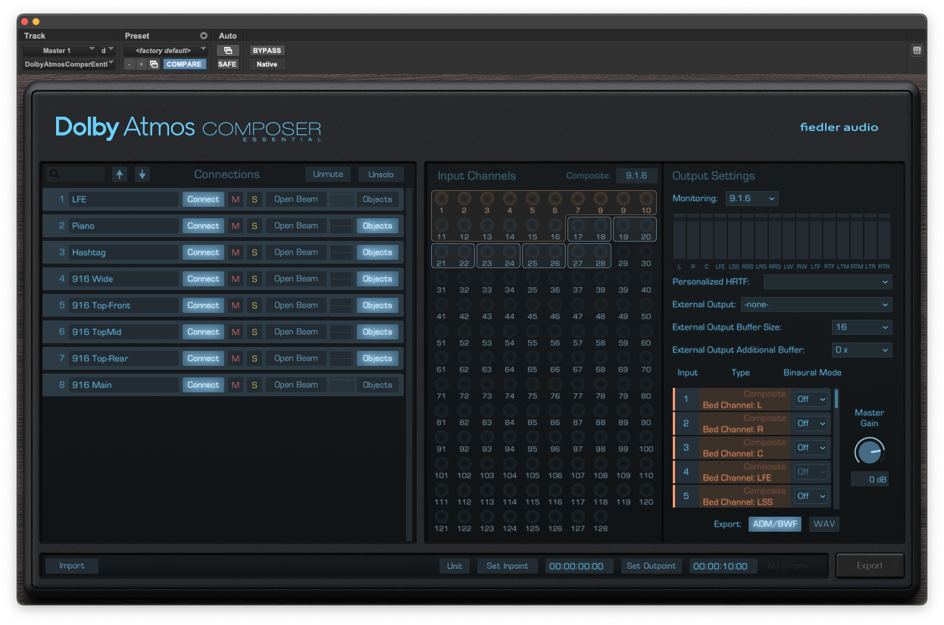Open External Output Additional Buffer dropdown
944x625 pixels.
(862, 350)
